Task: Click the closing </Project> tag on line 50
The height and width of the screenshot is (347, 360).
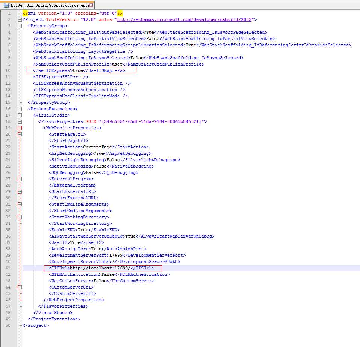Action: [x=36, y=326]
